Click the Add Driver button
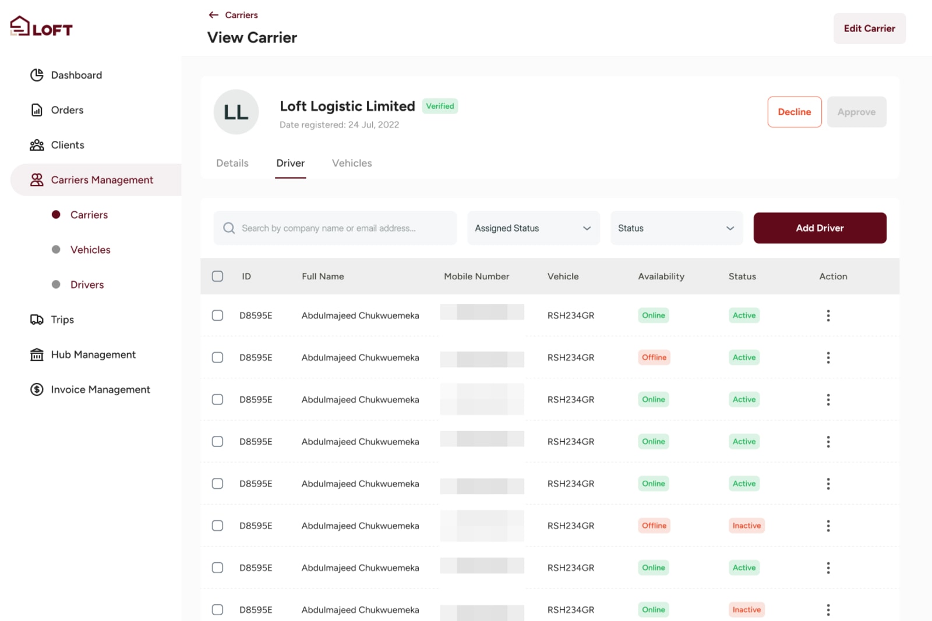 (820, 228)
